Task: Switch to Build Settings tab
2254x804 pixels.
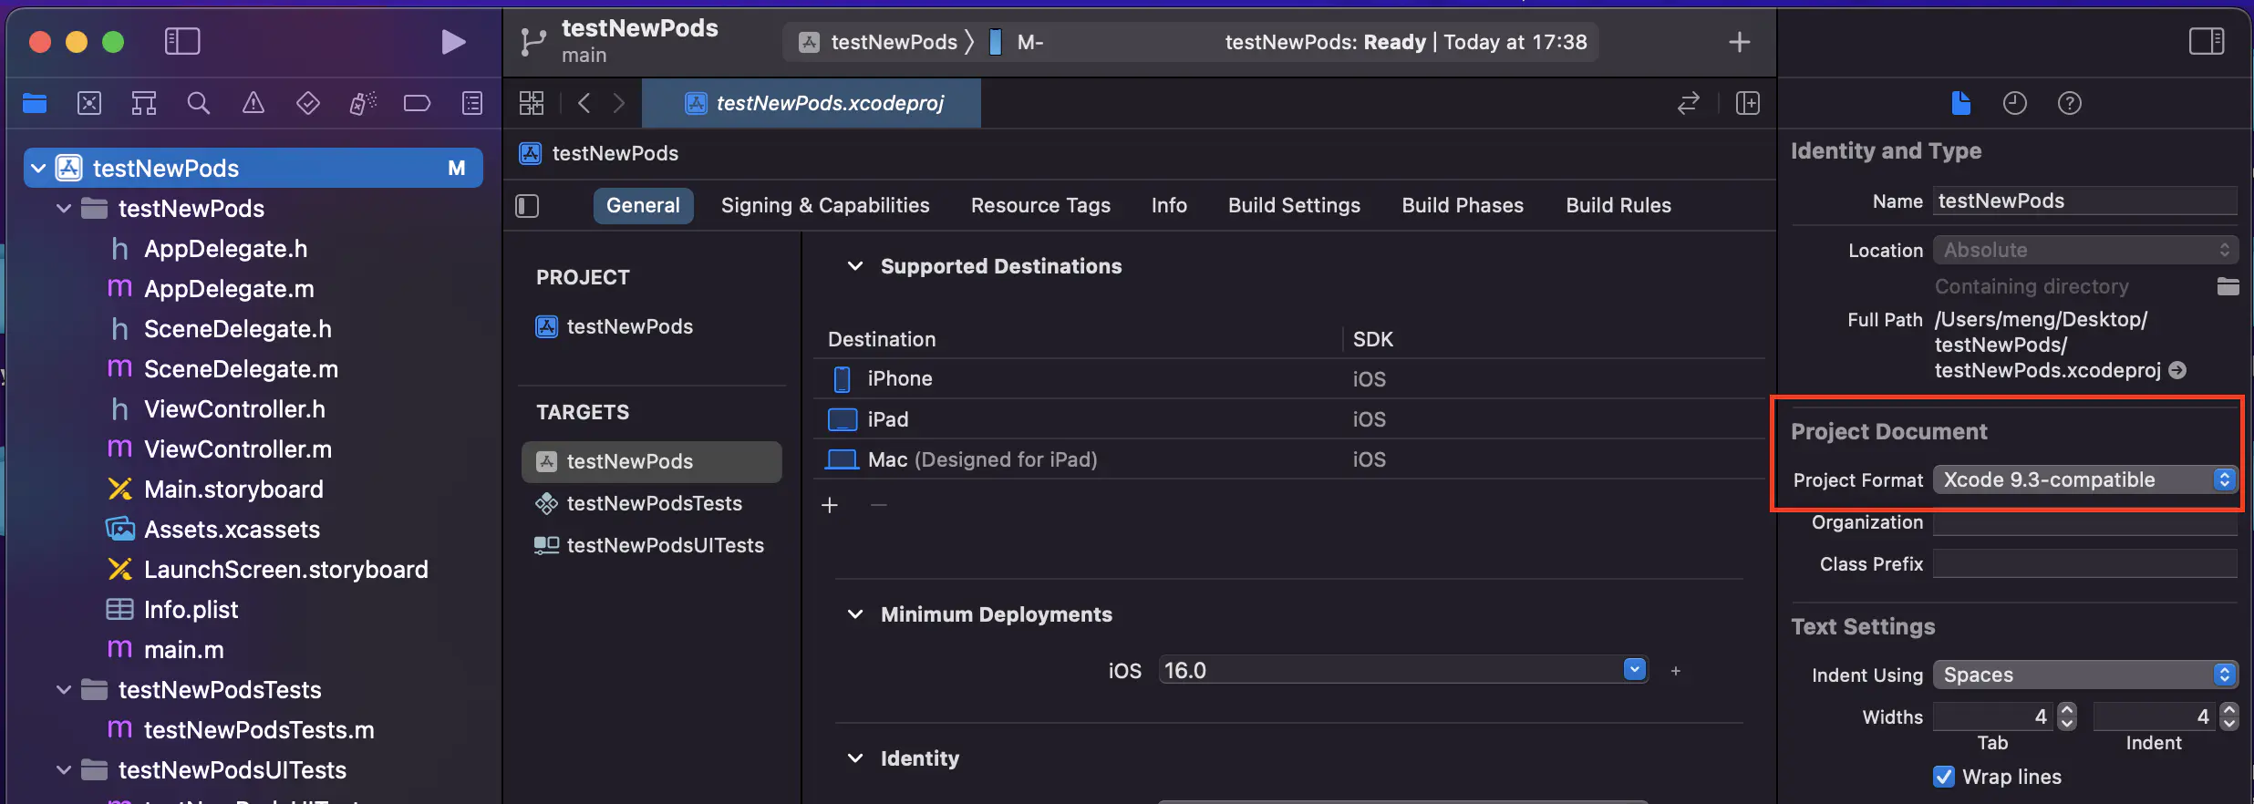Action: tap(1294, 206)
